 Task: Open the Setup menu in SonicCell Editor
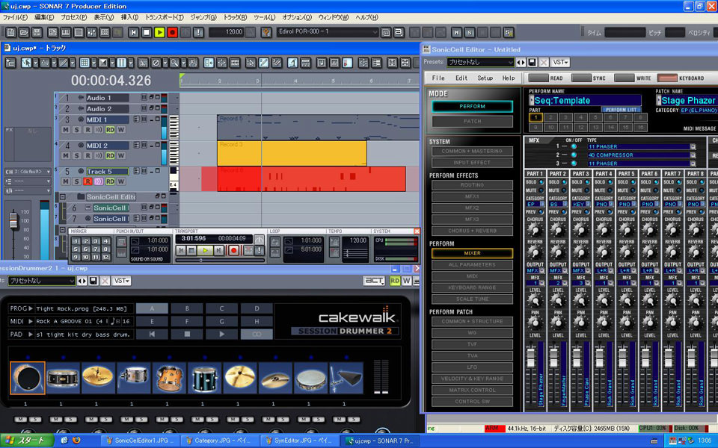tap(485, 78)
